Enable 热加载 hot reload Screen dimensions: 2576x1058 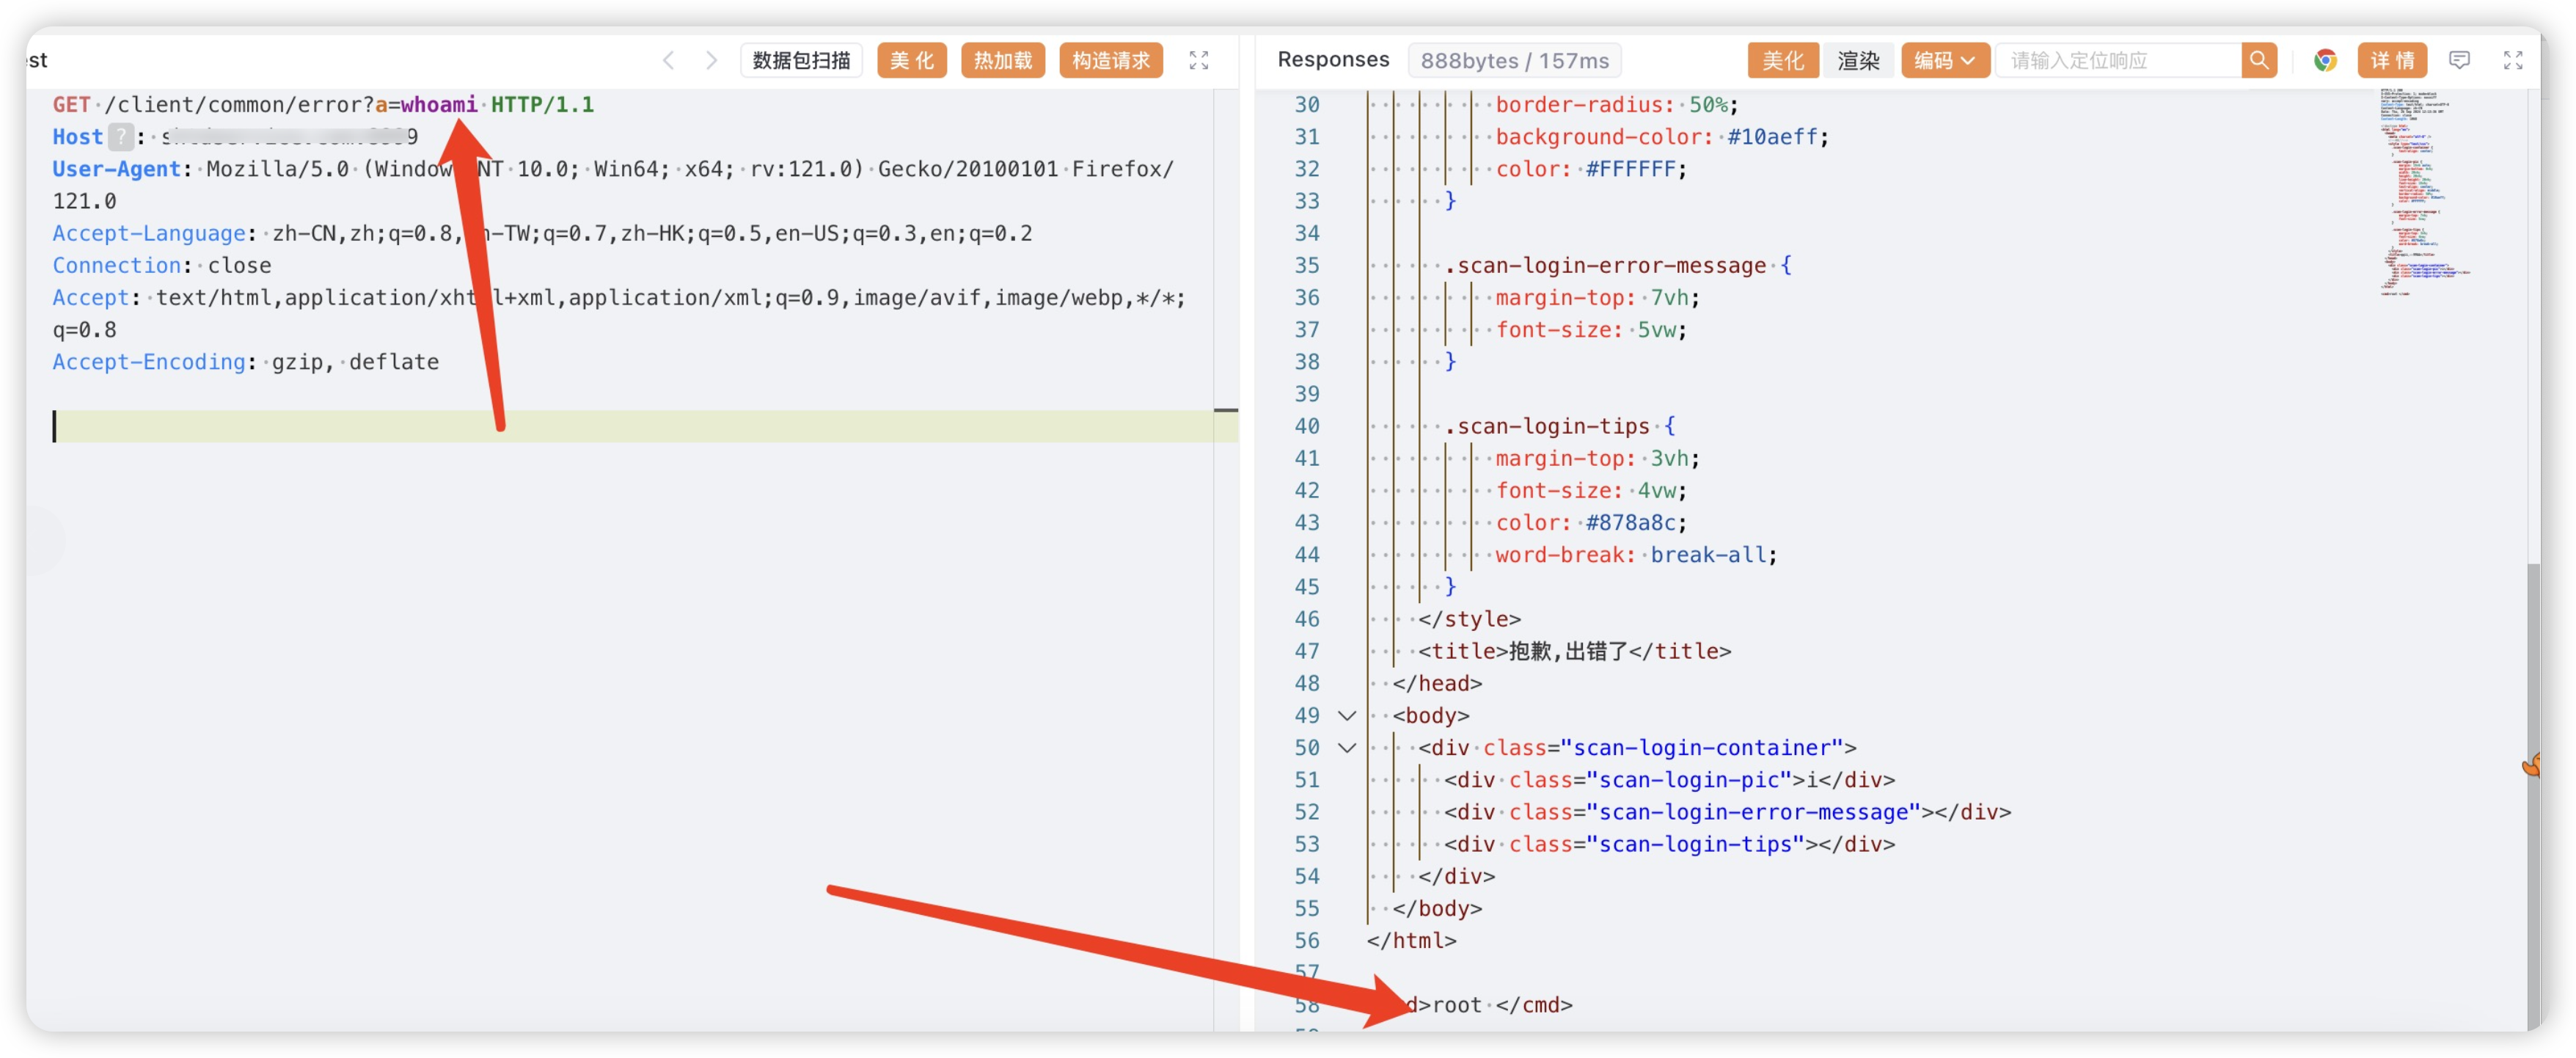tap(1002, 60)
